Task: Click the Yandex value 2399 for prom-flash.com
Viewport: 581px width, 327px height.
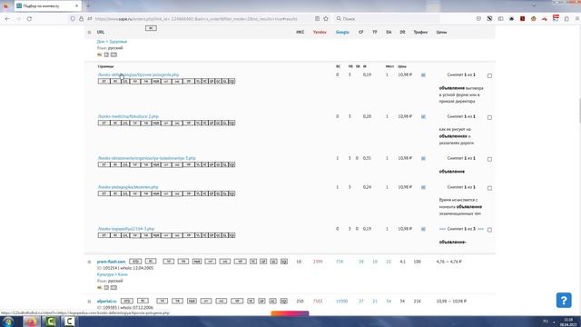Action: [318, 262]
